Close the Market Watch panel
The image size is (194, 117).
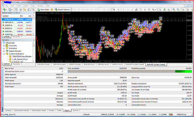click(34, 13)
